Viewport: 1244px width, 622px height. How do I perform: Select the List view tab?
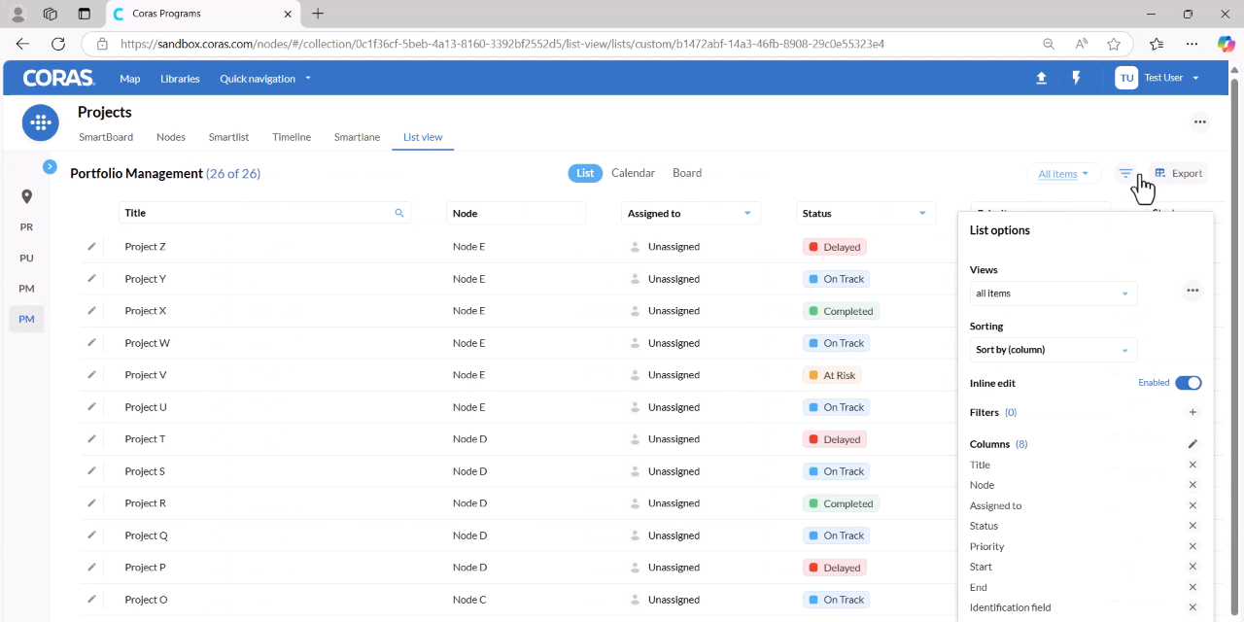tap(423, 137)
